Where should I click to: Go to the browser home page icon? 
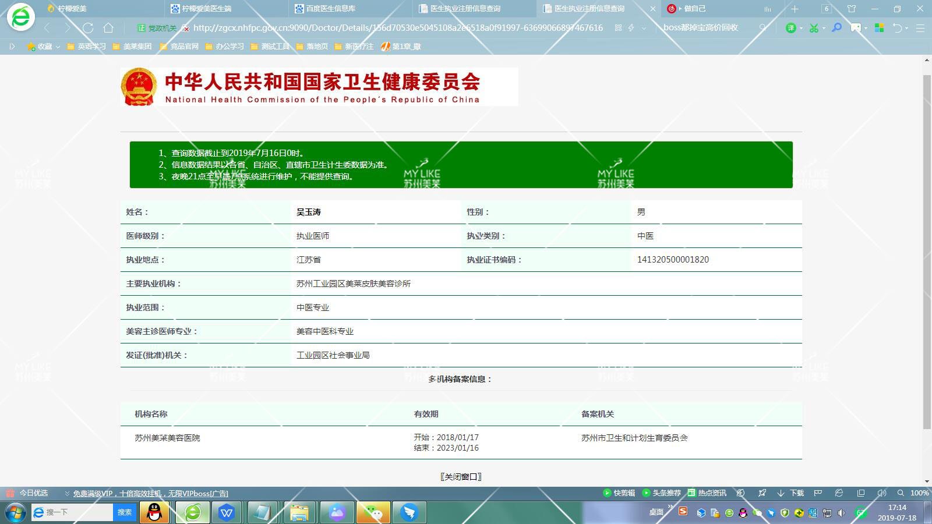click(x=108, y=28)
